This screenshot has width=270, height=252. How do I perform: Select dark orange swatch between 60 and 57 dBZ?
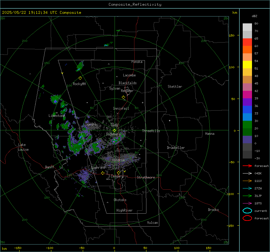point(247,50)
